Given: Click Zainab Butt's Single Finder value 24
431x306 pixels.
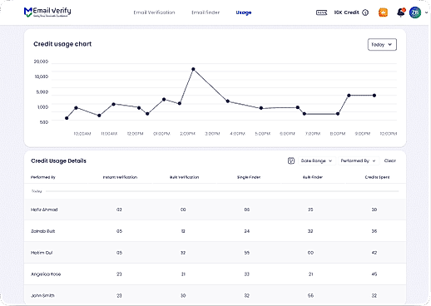Looking at the screenshot, I should tap(247, 231).
